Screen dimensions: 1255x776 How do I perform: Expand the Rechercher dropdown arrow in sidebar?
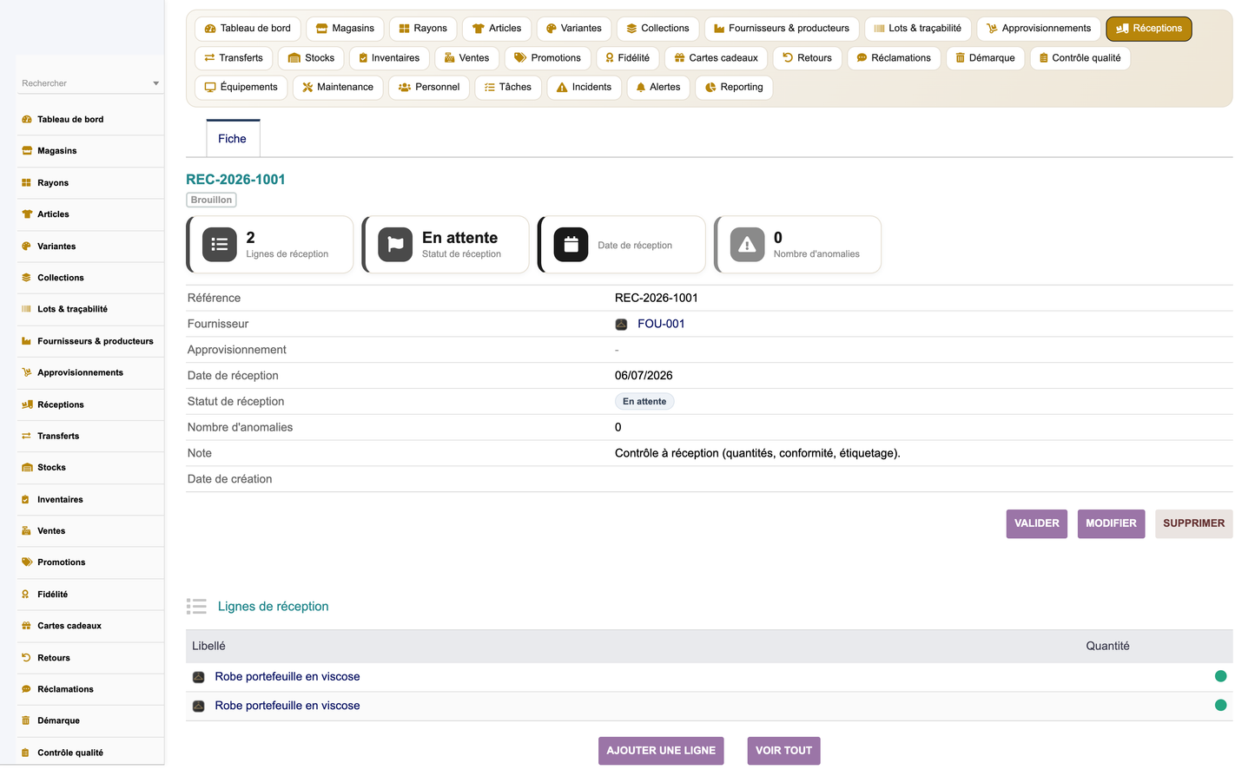(156, 83)
